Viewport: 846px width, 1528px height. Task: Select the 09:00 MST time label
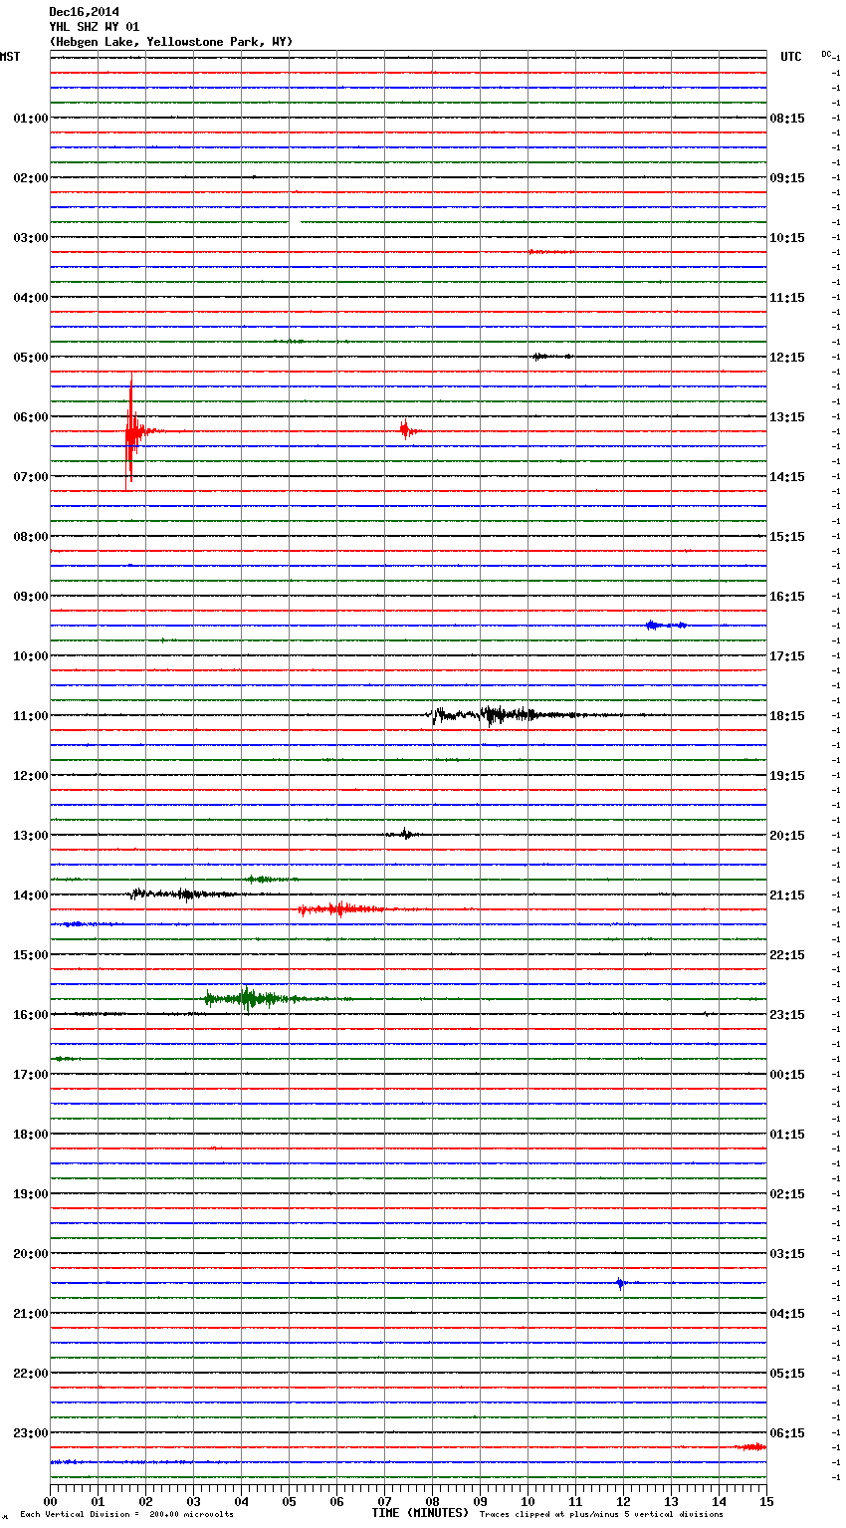point(31,597)
